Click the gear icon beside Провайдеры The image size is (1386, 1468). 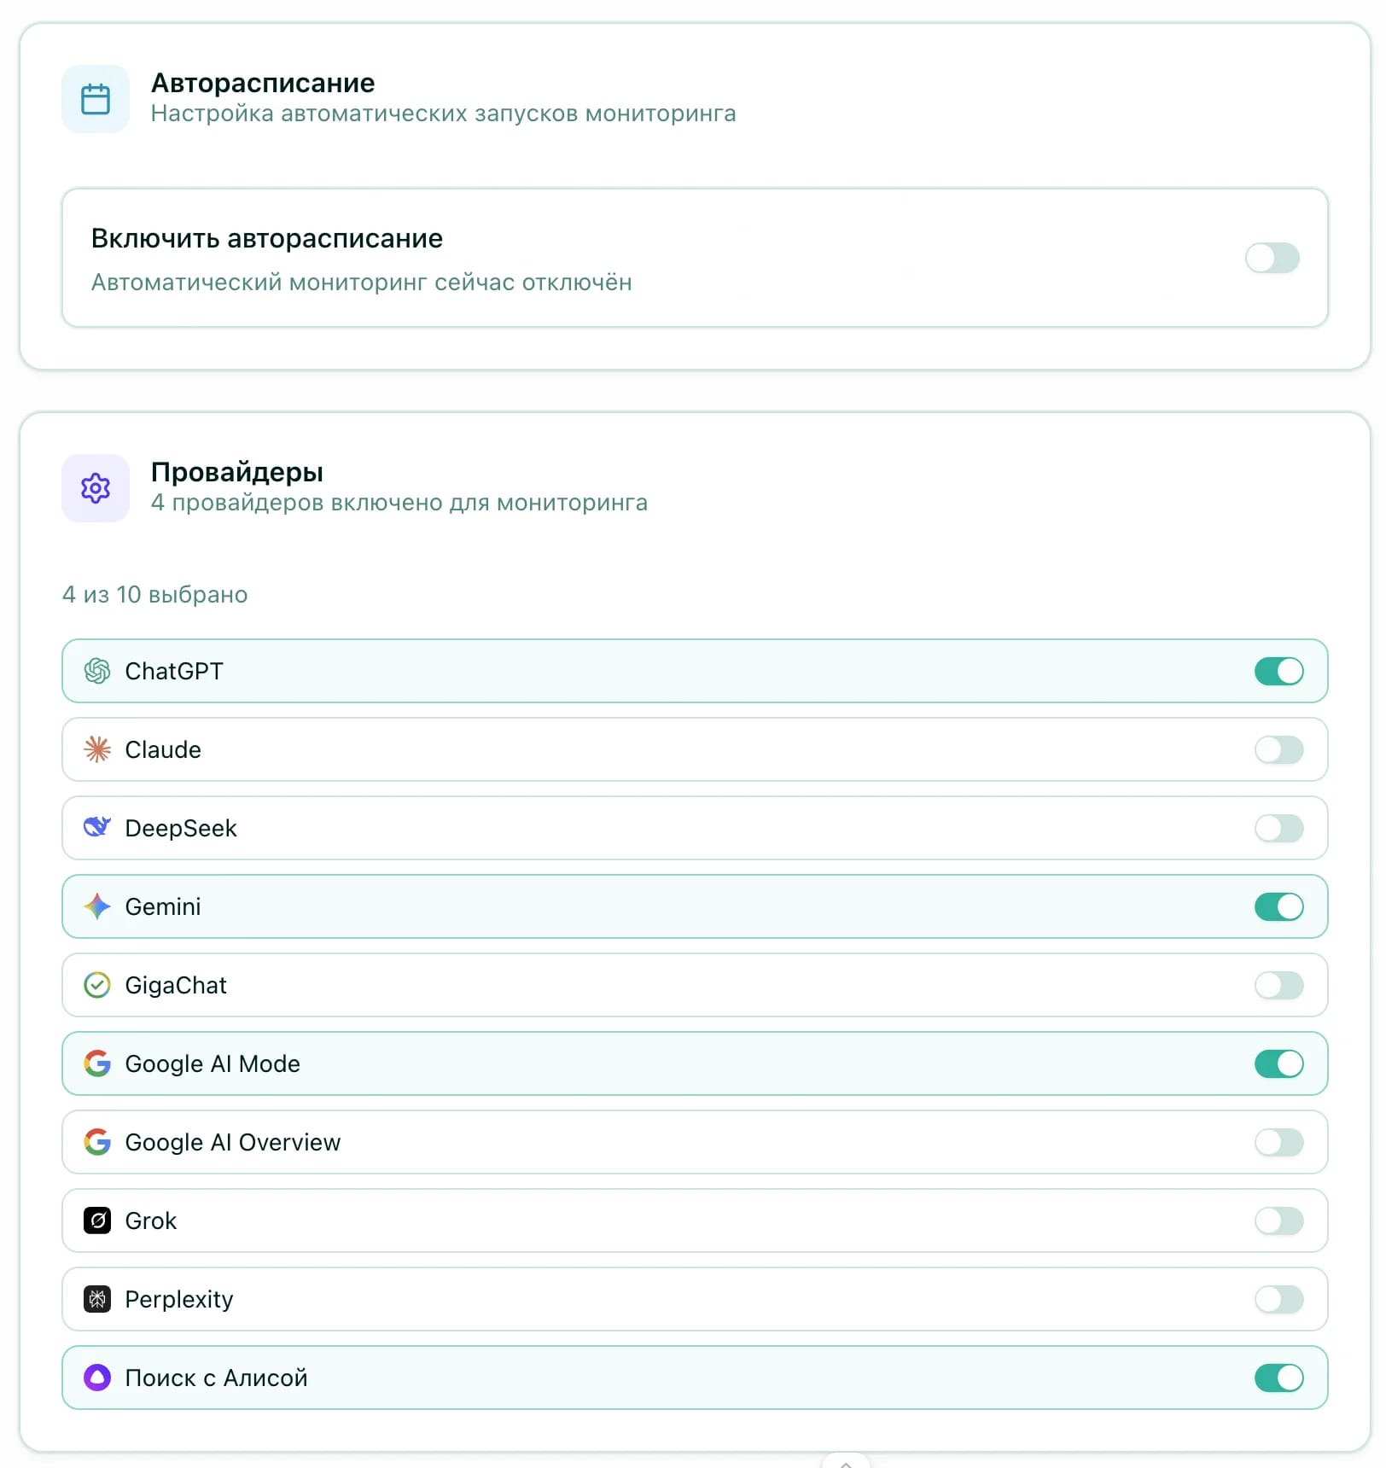95,487
